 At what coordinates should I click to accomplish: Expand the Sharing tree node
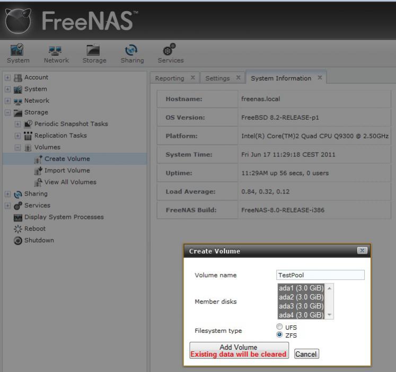(7, 194)
